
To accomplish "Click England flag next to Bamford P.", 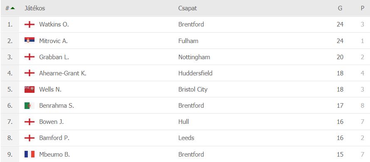I will point(30,138).
